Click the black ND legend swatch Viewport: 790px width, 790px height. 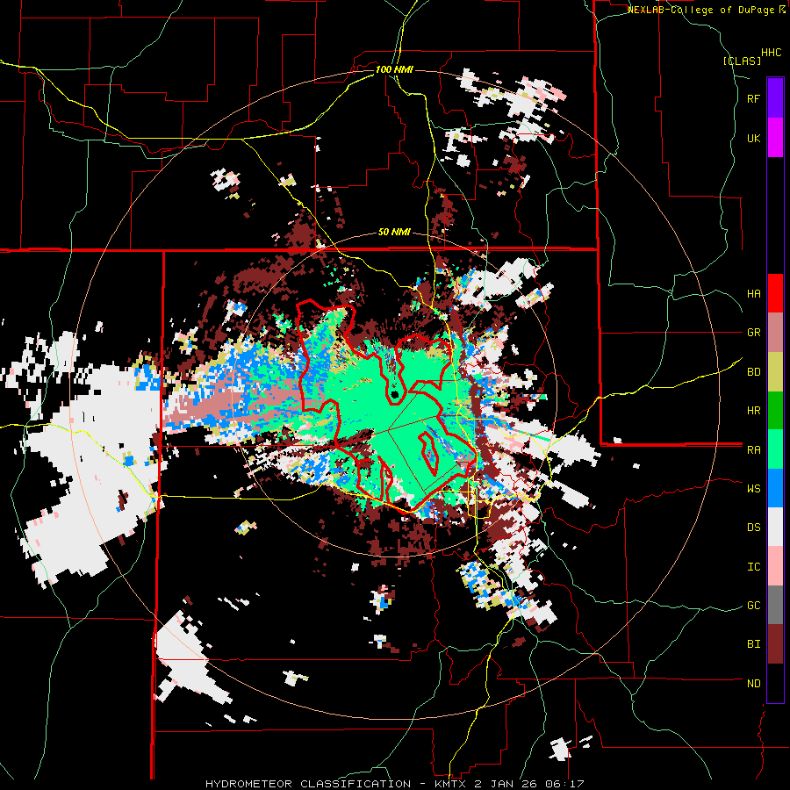[x=775, y=683]
